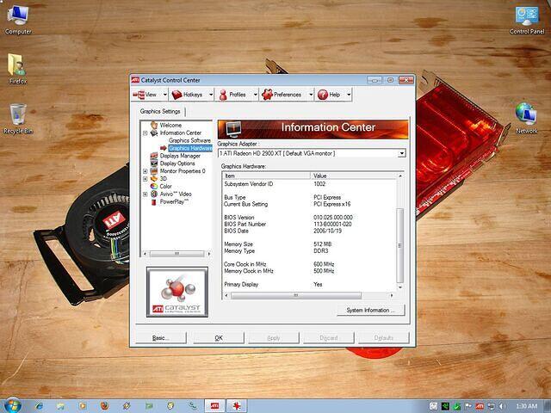Viewport: 551px width, 413px height.
Task: Select the Memory Type value DDR3
Action: point(321,251)
